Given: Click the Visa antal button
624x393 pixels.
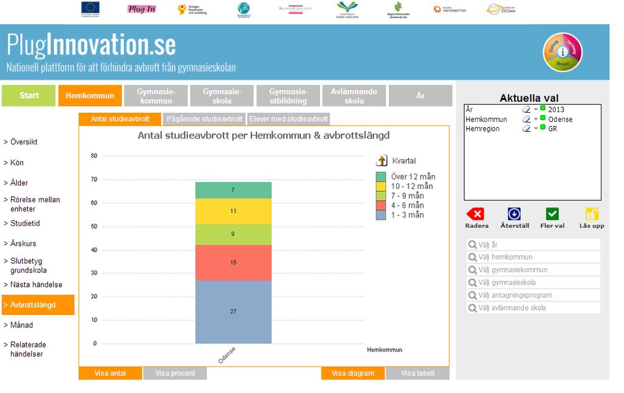Looking at the screenshot, I should (110, 373).
